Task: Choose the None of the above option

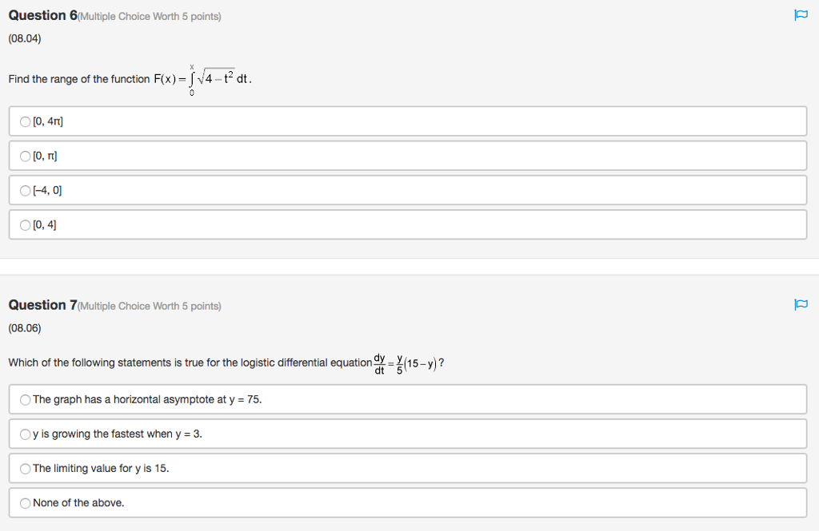Action: (x=25, y=502)
